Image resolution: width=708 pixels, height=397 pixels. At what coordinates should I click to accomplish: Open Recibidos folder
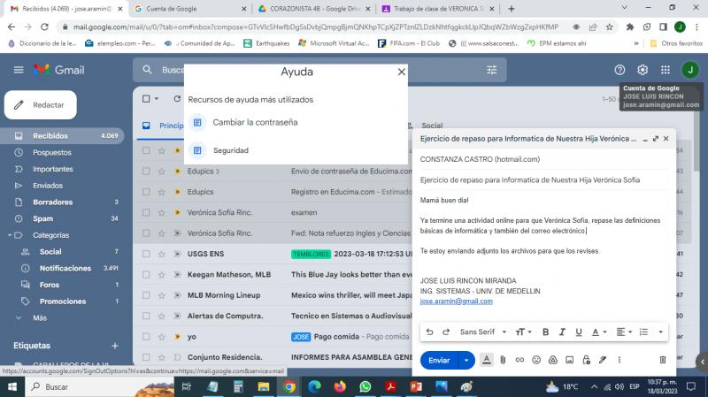(62, 136)
